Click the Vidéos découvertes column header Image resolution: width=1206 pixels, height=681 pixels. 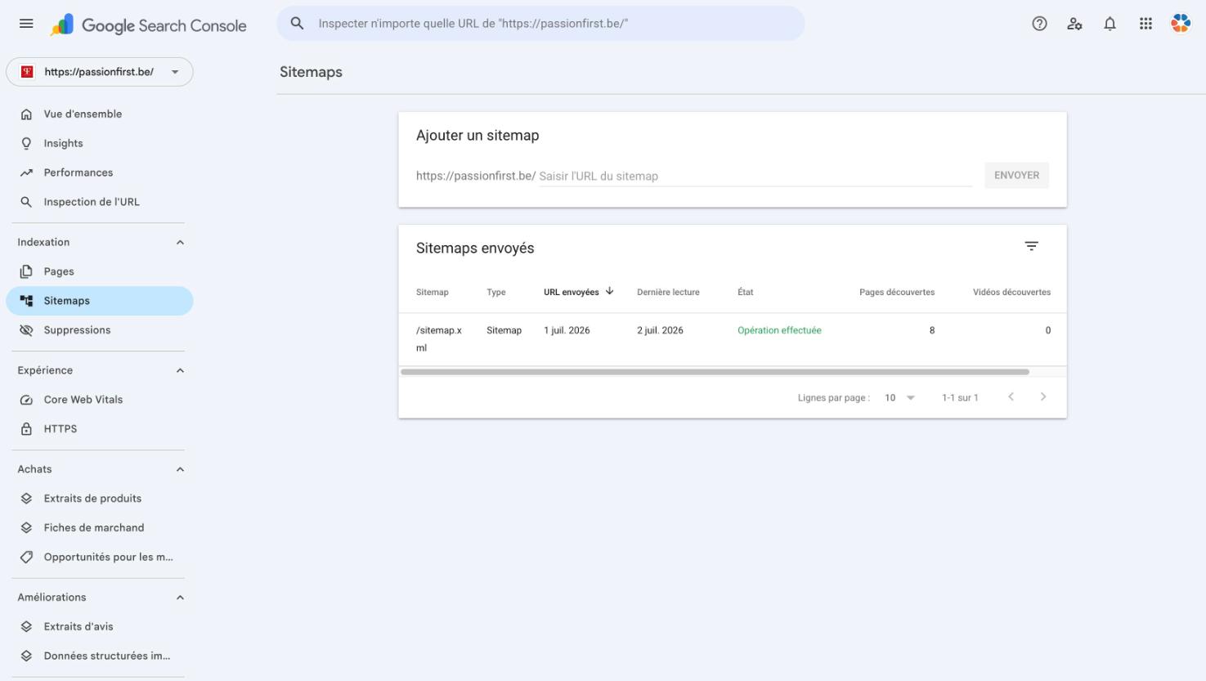[x=1011, y=292]
